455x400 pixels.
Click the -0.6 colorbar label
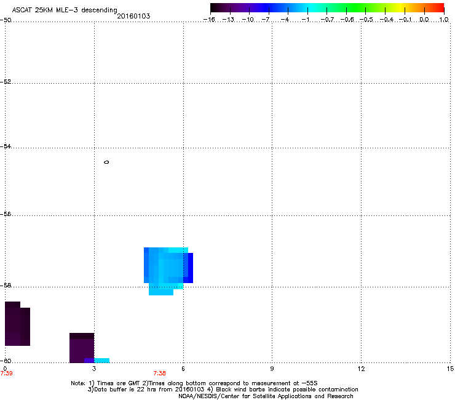pos(347,20)
